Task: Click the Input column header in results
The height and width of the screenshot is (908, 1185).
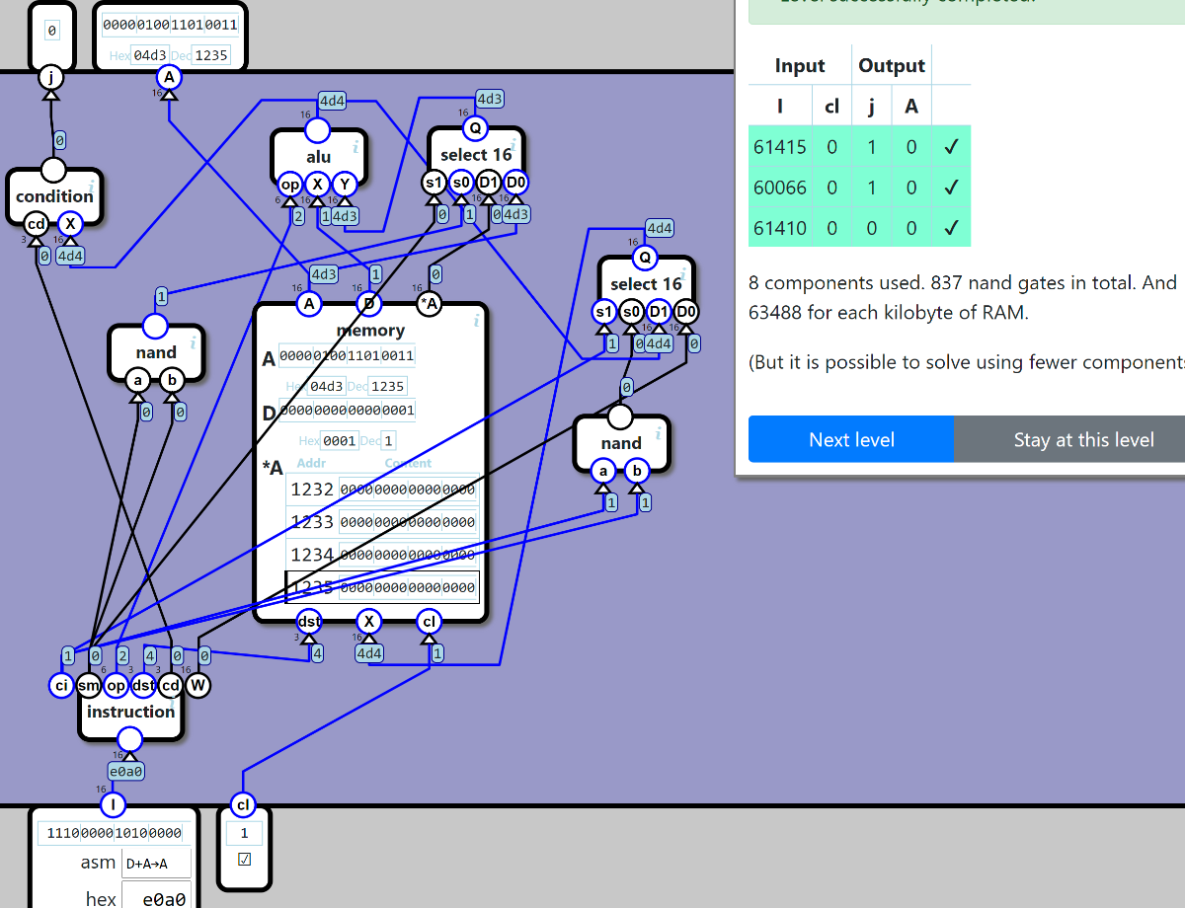Action: click(x=799, y=65)
